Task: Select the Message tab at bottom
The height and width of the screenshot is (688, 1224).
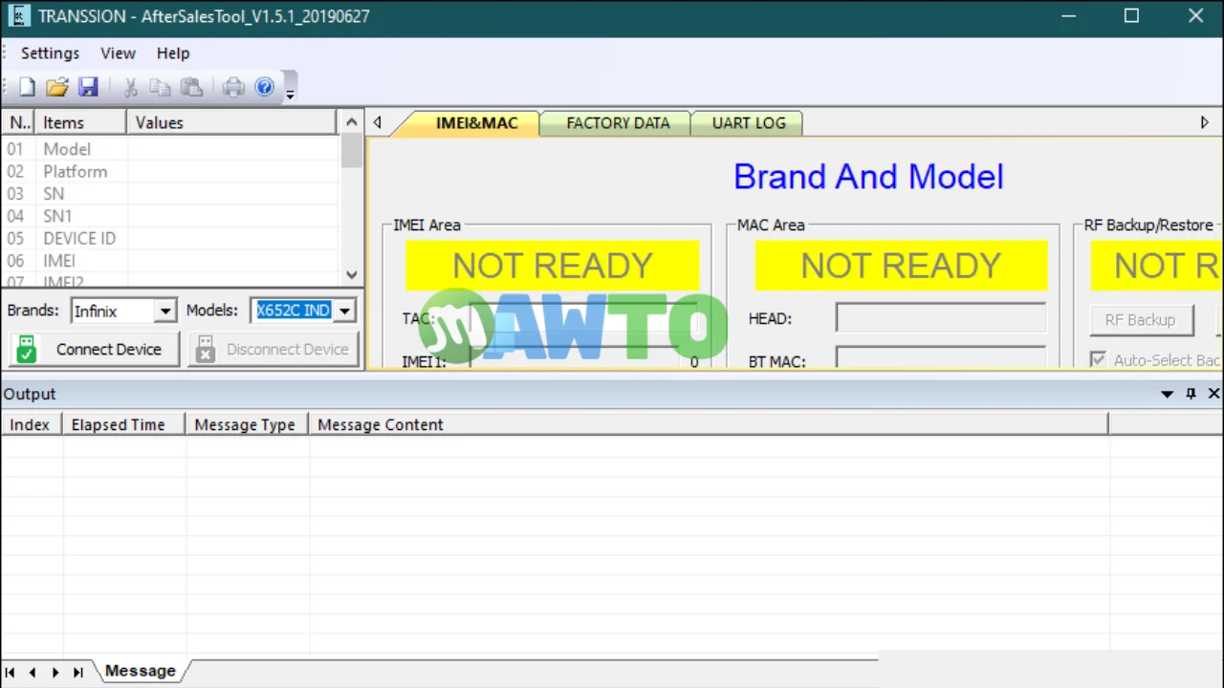Action: [x=141, y=671]
